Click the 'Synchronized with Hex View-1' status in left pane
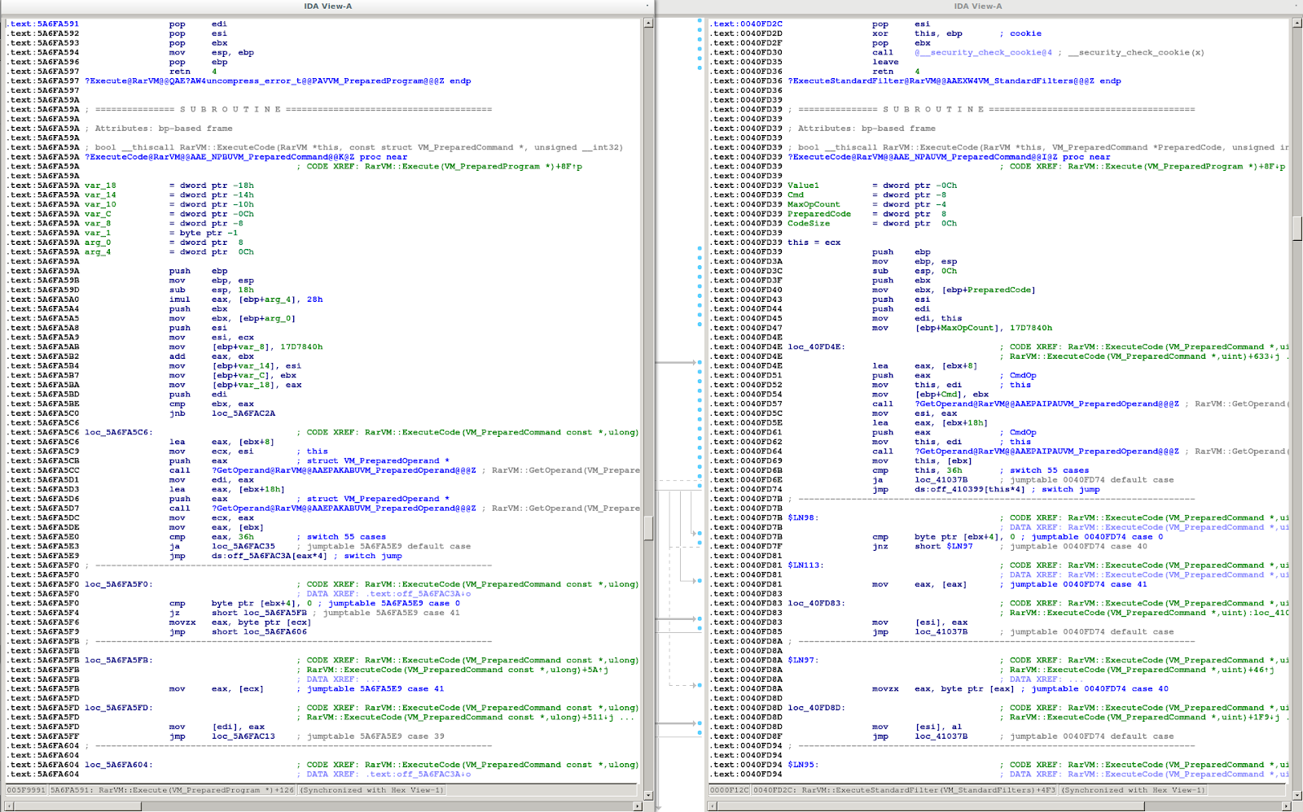Viewport: 1303px width, 812px height. (x=373, y=790)
